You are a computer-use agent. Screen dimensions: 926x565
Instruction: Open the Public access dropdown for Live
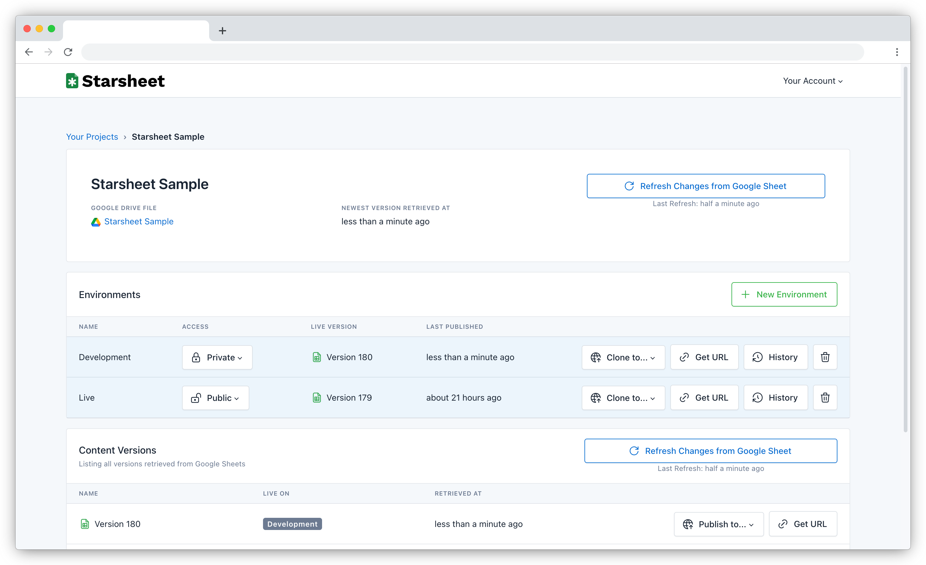coord(215,397)
